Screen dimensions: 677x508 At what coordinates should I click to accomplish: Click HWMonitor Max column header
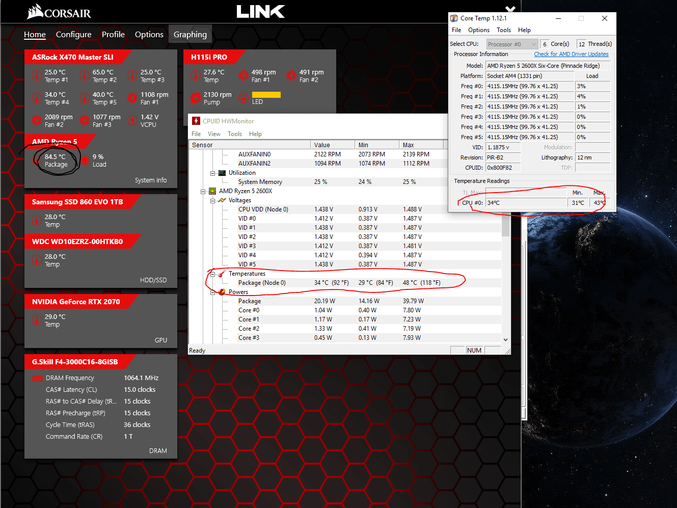[x=421, y=145]
